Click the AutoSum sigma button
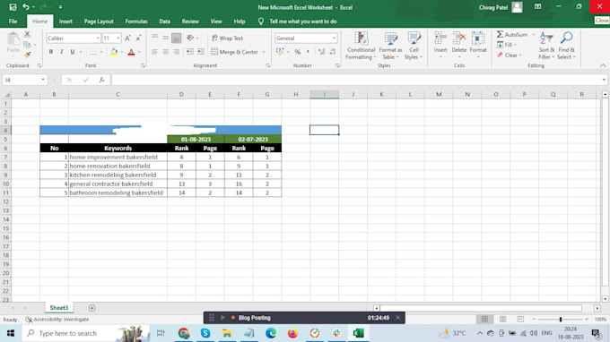The width and height of the screenshot is (610, 342). [x=512, y=35]
